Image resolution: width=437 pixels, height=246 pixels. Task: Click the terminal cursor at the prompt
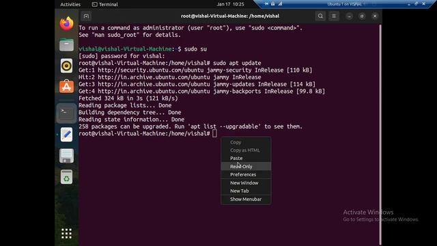point(214,134)
